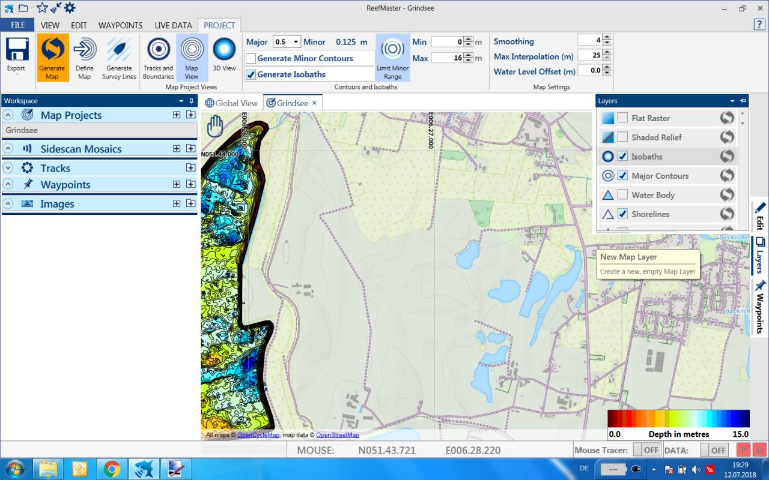The height and width of the screenshot is (480, 769).
Task: Switch to the Global View tab
Action: [231, 103]
